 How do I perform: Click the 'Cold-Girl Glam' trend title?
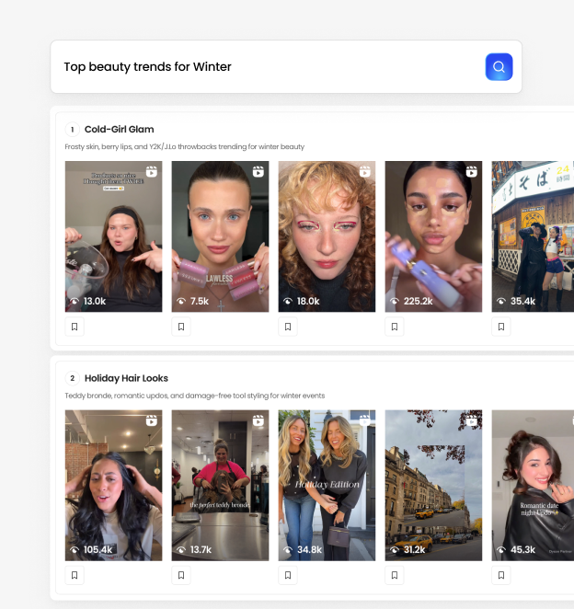pyautogui.click(x=120, y=130)
